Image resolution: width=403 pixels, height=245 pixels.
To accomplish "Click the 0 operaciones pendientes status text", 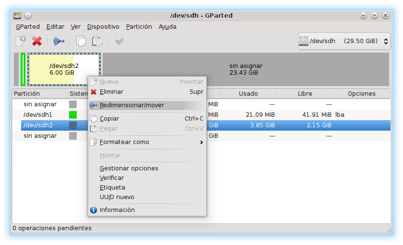I will [x=52, y=228].
